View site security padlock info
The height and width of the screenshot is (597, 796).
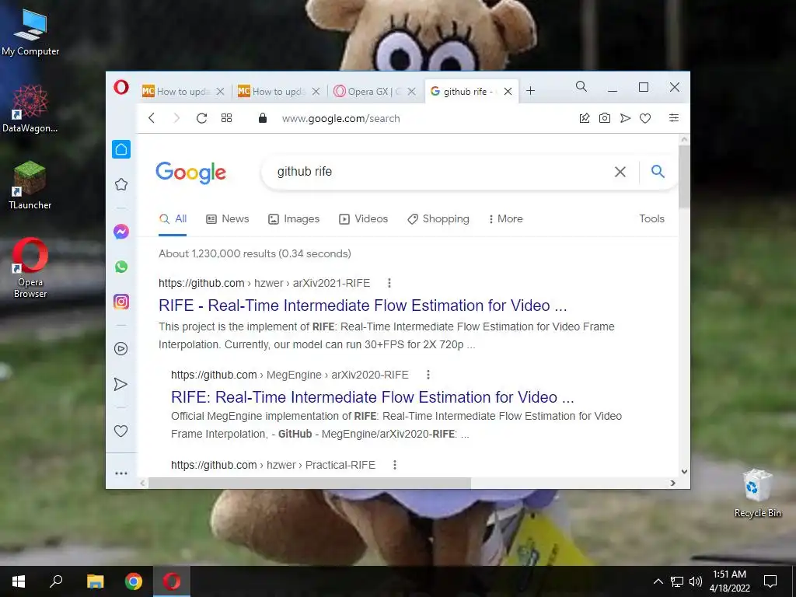coord(263,118)
